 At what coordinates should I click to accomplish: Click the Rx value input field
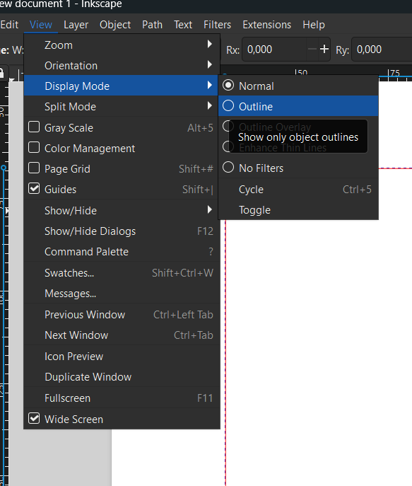(x=274, y=50)
